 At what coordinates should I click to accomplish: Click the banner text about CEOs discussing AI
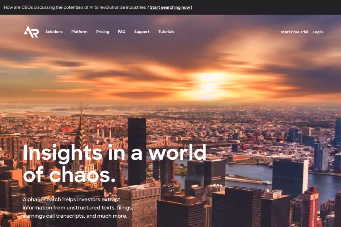point(76,7)
